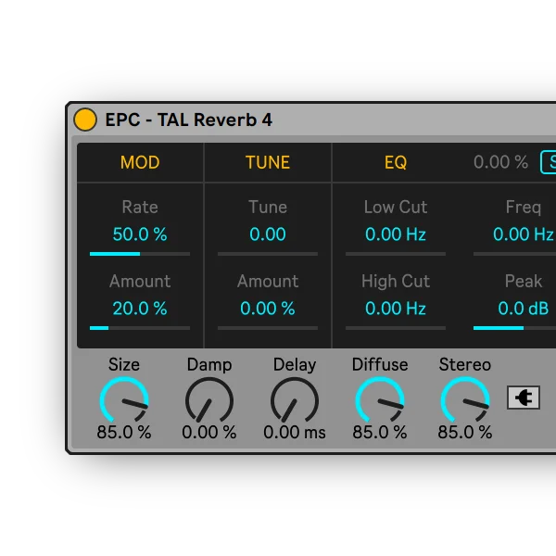Click the Rate label
Screen dimensions: 556x556
(x=140, y=207)
